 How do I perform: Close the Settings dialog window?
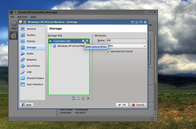145,22
